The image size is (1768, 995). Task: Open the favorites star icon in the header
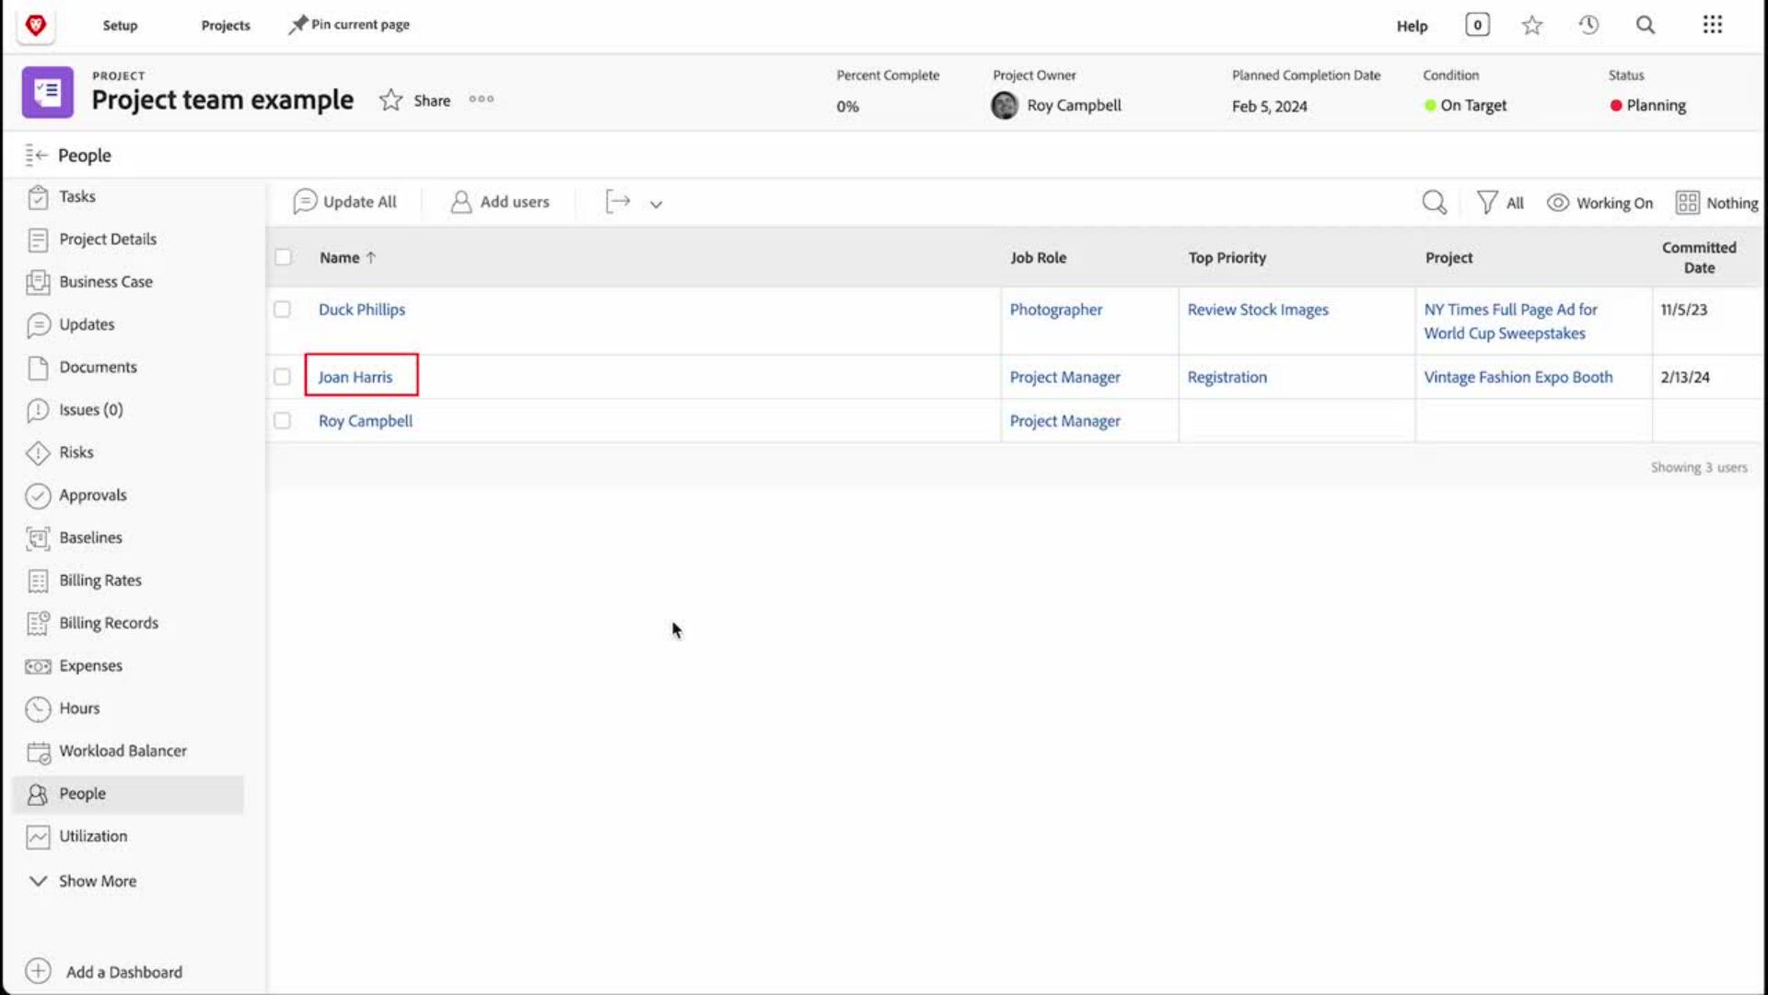(1531, 25)
